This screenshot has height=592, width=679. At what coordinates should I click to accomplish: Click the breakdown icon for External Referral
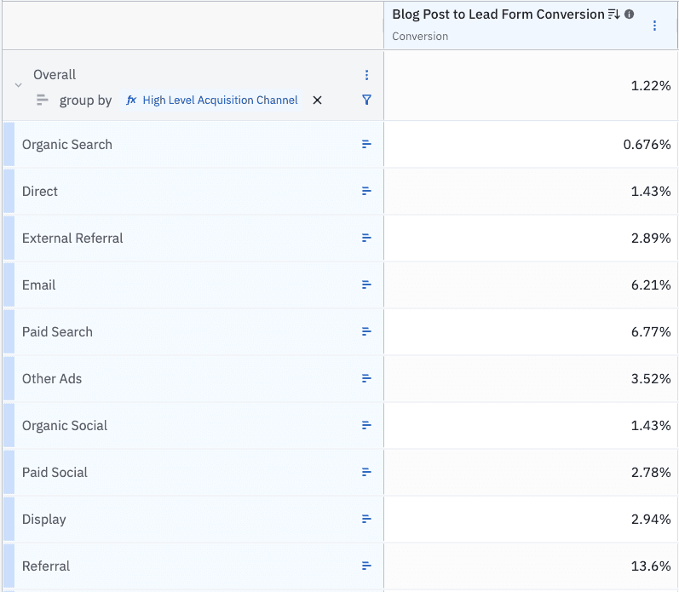(x=366, y=239)
